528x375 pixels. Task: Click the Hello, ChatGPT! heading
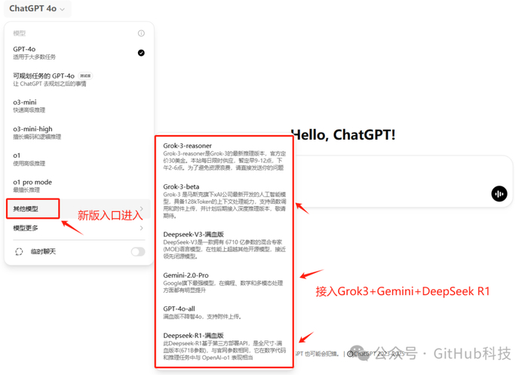coord(343,135)
